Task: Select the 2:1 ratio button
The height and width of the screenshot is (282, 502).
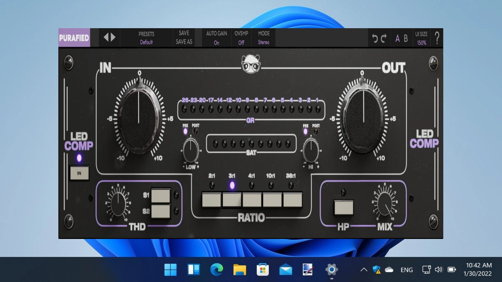Action: point(212,199)
